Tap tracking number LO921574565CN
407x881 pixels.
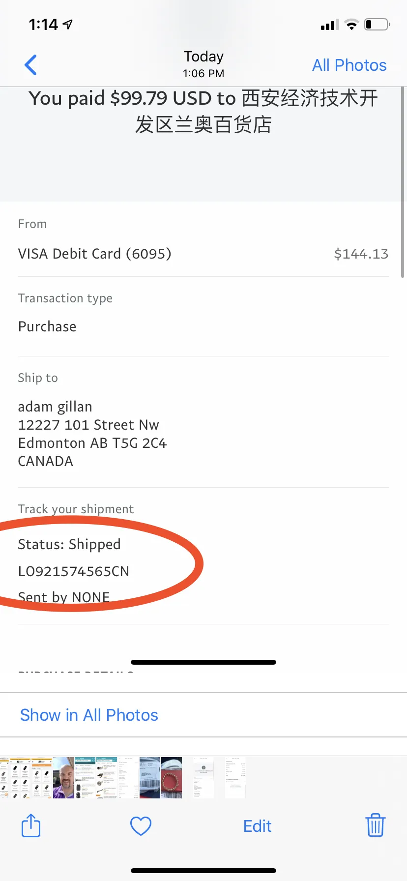click(x=74, y=571)
